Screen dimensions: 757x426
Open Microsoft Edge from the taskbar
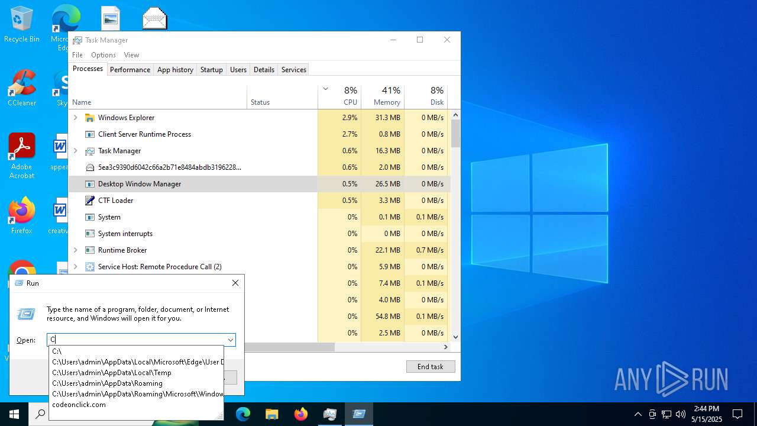point(243,414)
